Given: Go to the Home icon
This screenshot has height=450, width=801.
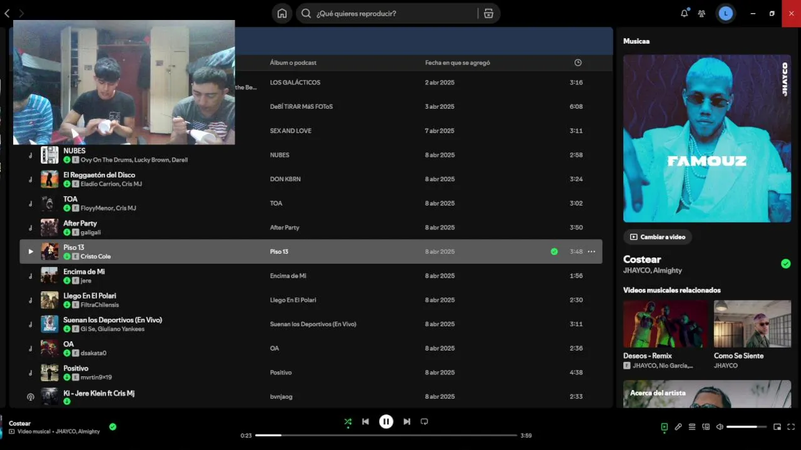Looking at the screenshot, I should click(x=282, y=13).
